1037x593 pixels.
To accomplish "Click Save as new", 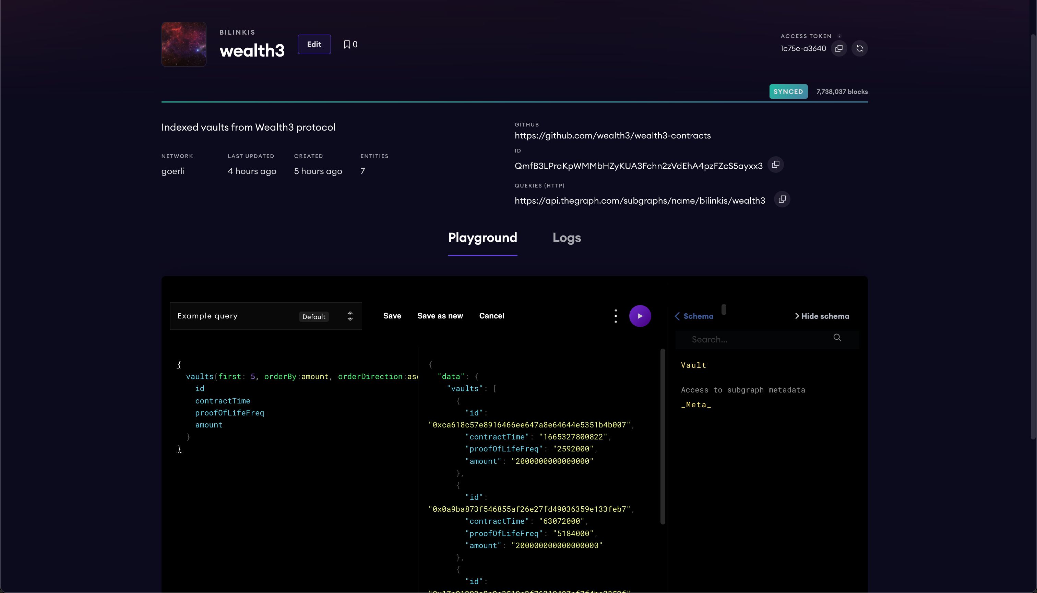I will click(x=440, y=316).
